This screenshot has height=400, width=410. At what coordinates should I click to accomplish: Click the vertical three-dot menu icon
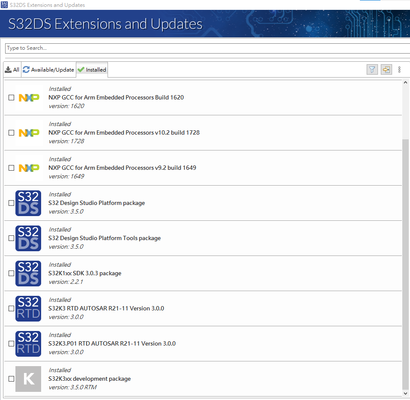point(399,69)
